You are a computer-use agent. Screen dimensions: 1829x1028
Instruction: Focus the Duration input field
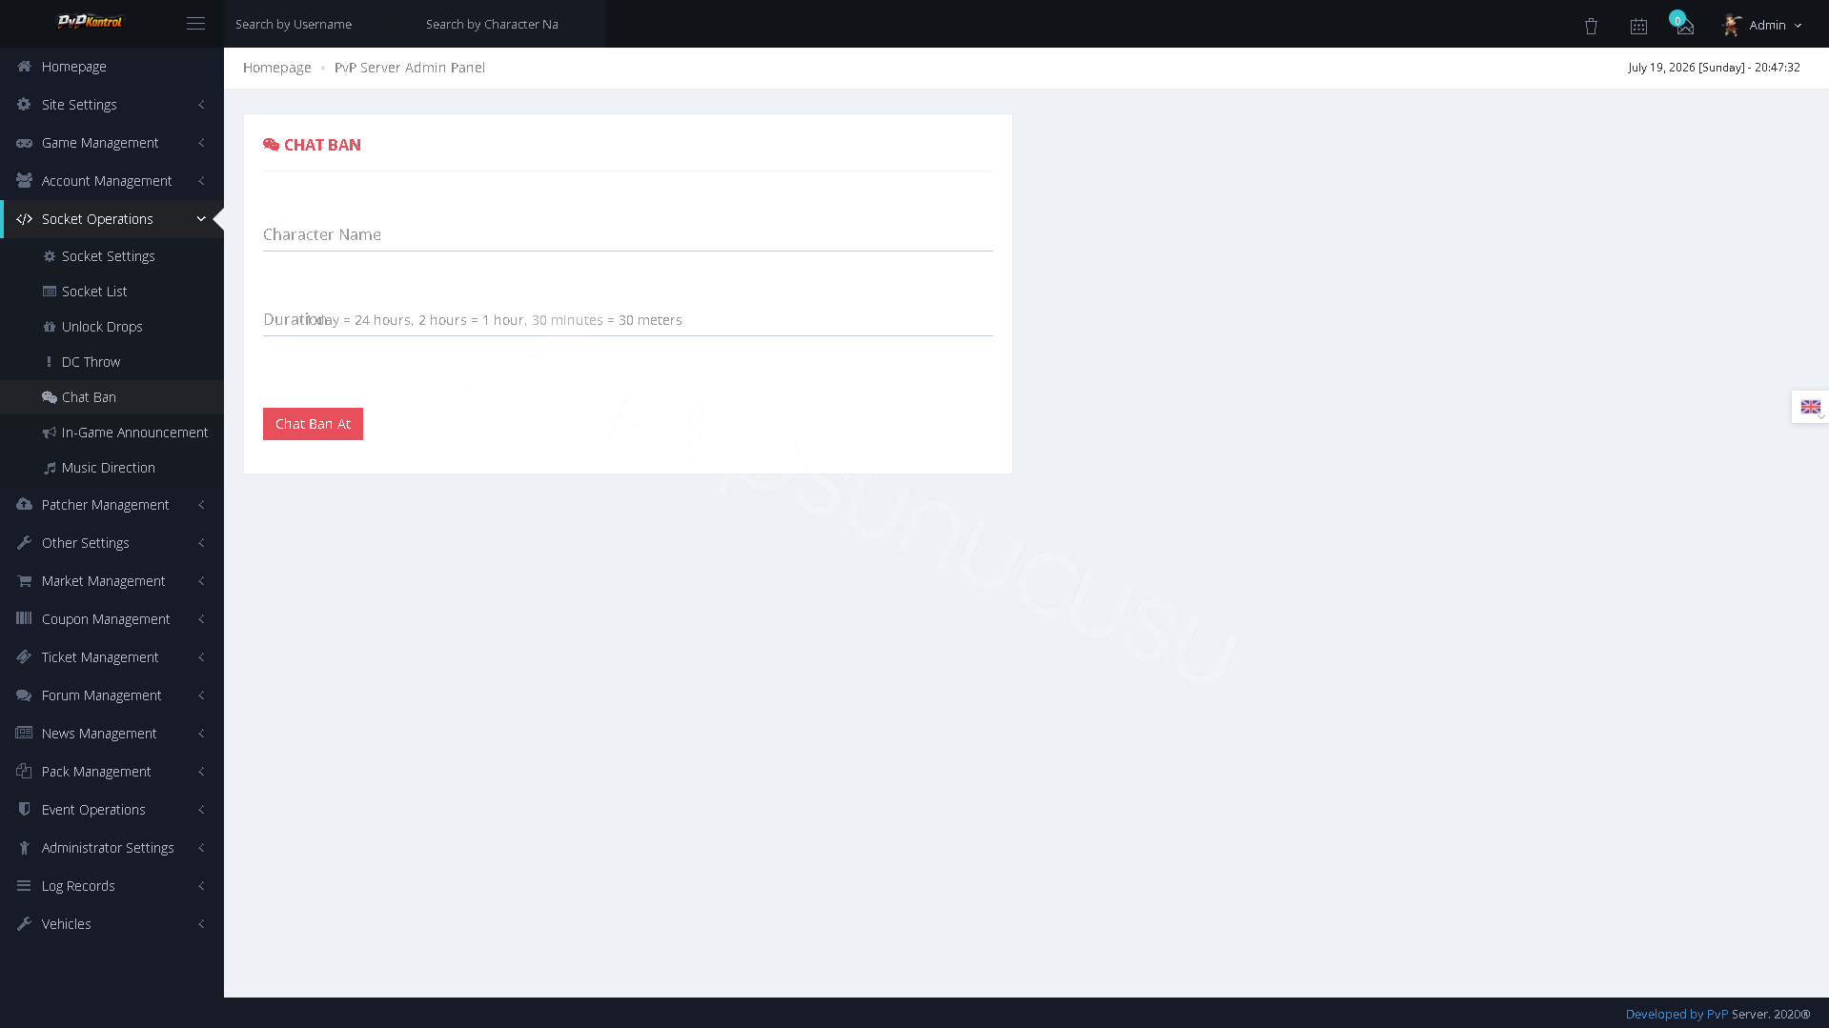coord(627,320)
